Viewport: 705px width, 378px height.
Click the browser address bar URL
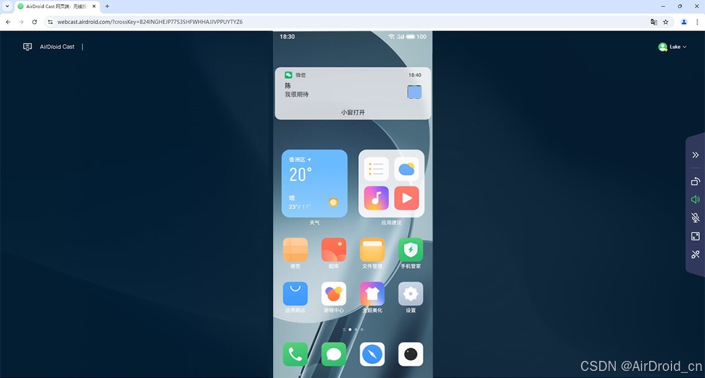pos(150,22)
